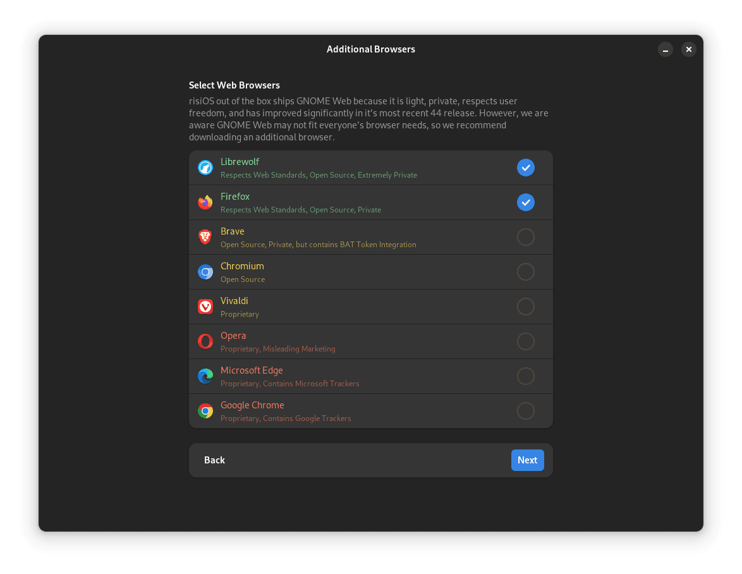Mark the Microsoft Edge checkbox
This screenshot has width=742, height=574.
pos(526,376)
